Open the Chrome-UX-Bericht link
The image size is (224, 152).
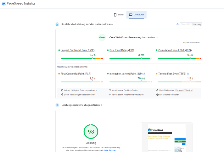pyautogui.click(x=184, y=90)
